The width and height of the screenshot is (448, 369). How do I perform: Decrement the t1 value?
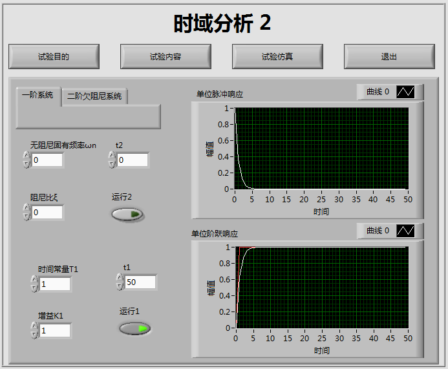120,286
